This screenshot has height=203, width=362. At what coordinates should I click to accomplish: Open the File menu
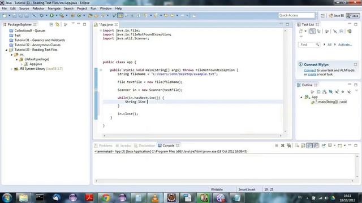click(x=4, y=8)
